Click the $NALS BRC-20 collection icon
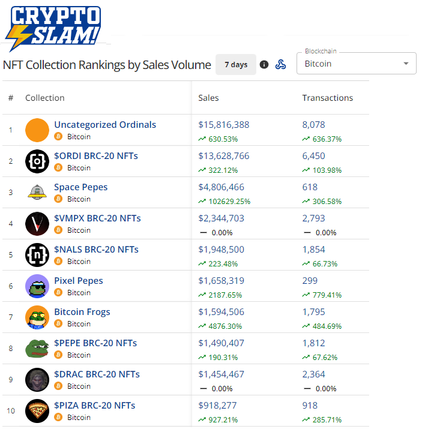The width and height of the screenshot is (422, 429). [x=37, y=255]
